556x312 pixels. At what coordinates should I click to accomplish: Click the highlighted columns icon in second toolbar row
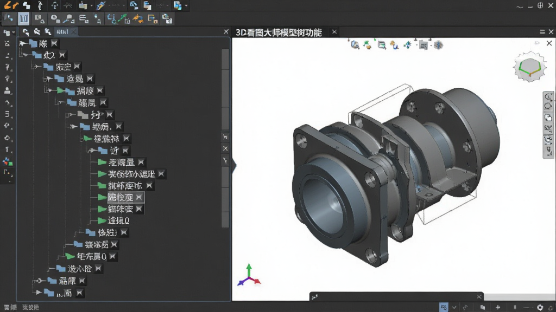tap(24, 19)
